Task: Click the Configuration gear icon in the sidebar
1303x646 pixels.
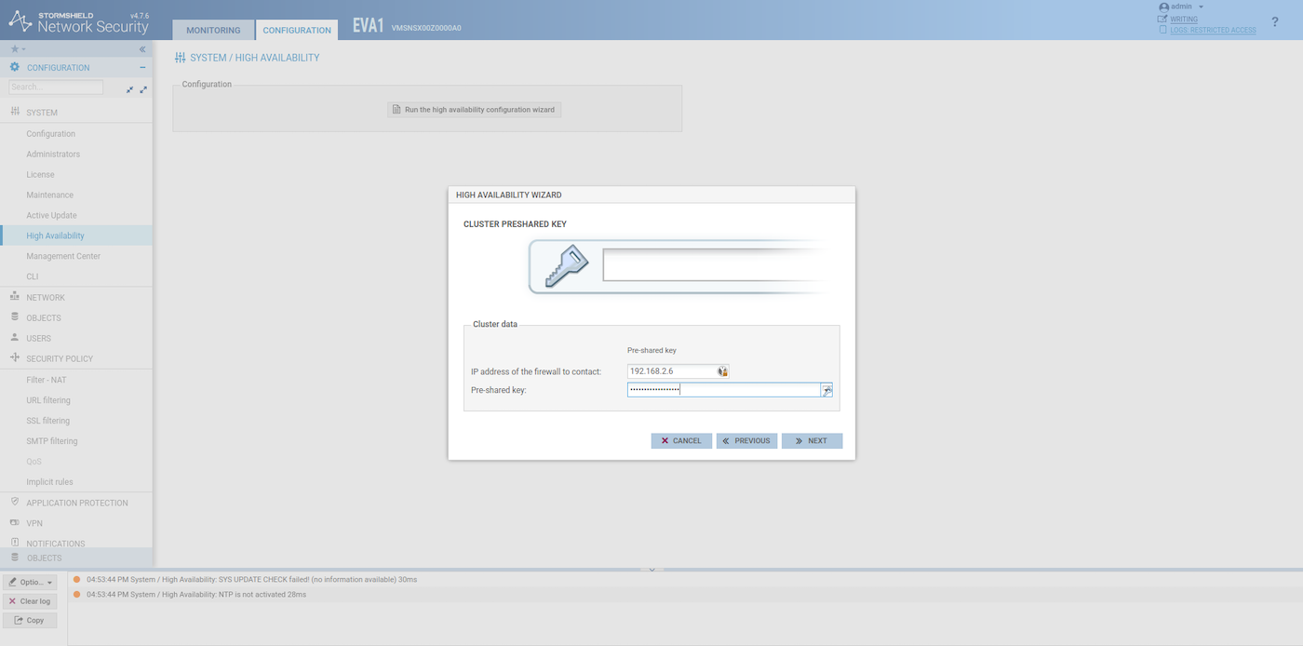Action: tap(15, 68)
